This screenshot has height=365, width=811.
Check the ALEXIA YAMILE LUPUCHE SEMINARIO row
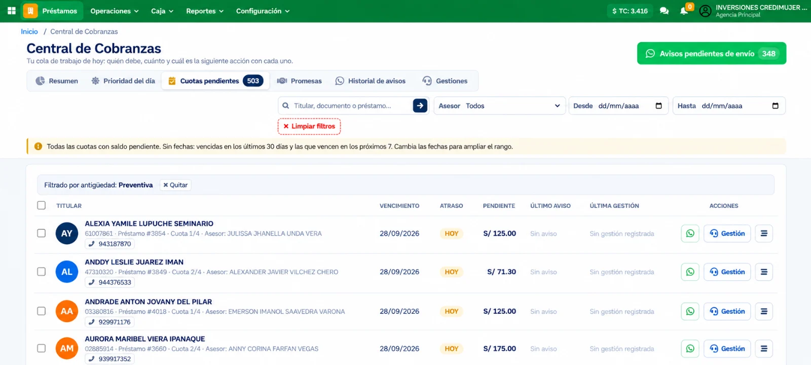click(42, 233)
